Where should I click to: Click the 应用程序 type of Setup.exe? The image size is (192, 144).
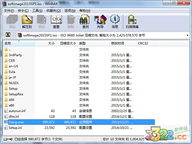point(85,122)
